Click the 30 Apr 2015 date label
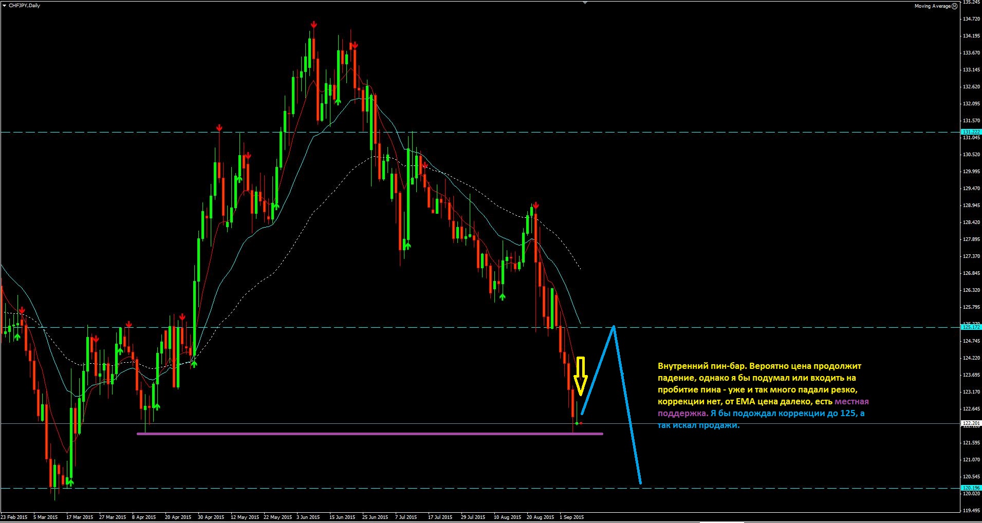Image resolution: width=982 pixels, height=523 pixels. point(211,517)
